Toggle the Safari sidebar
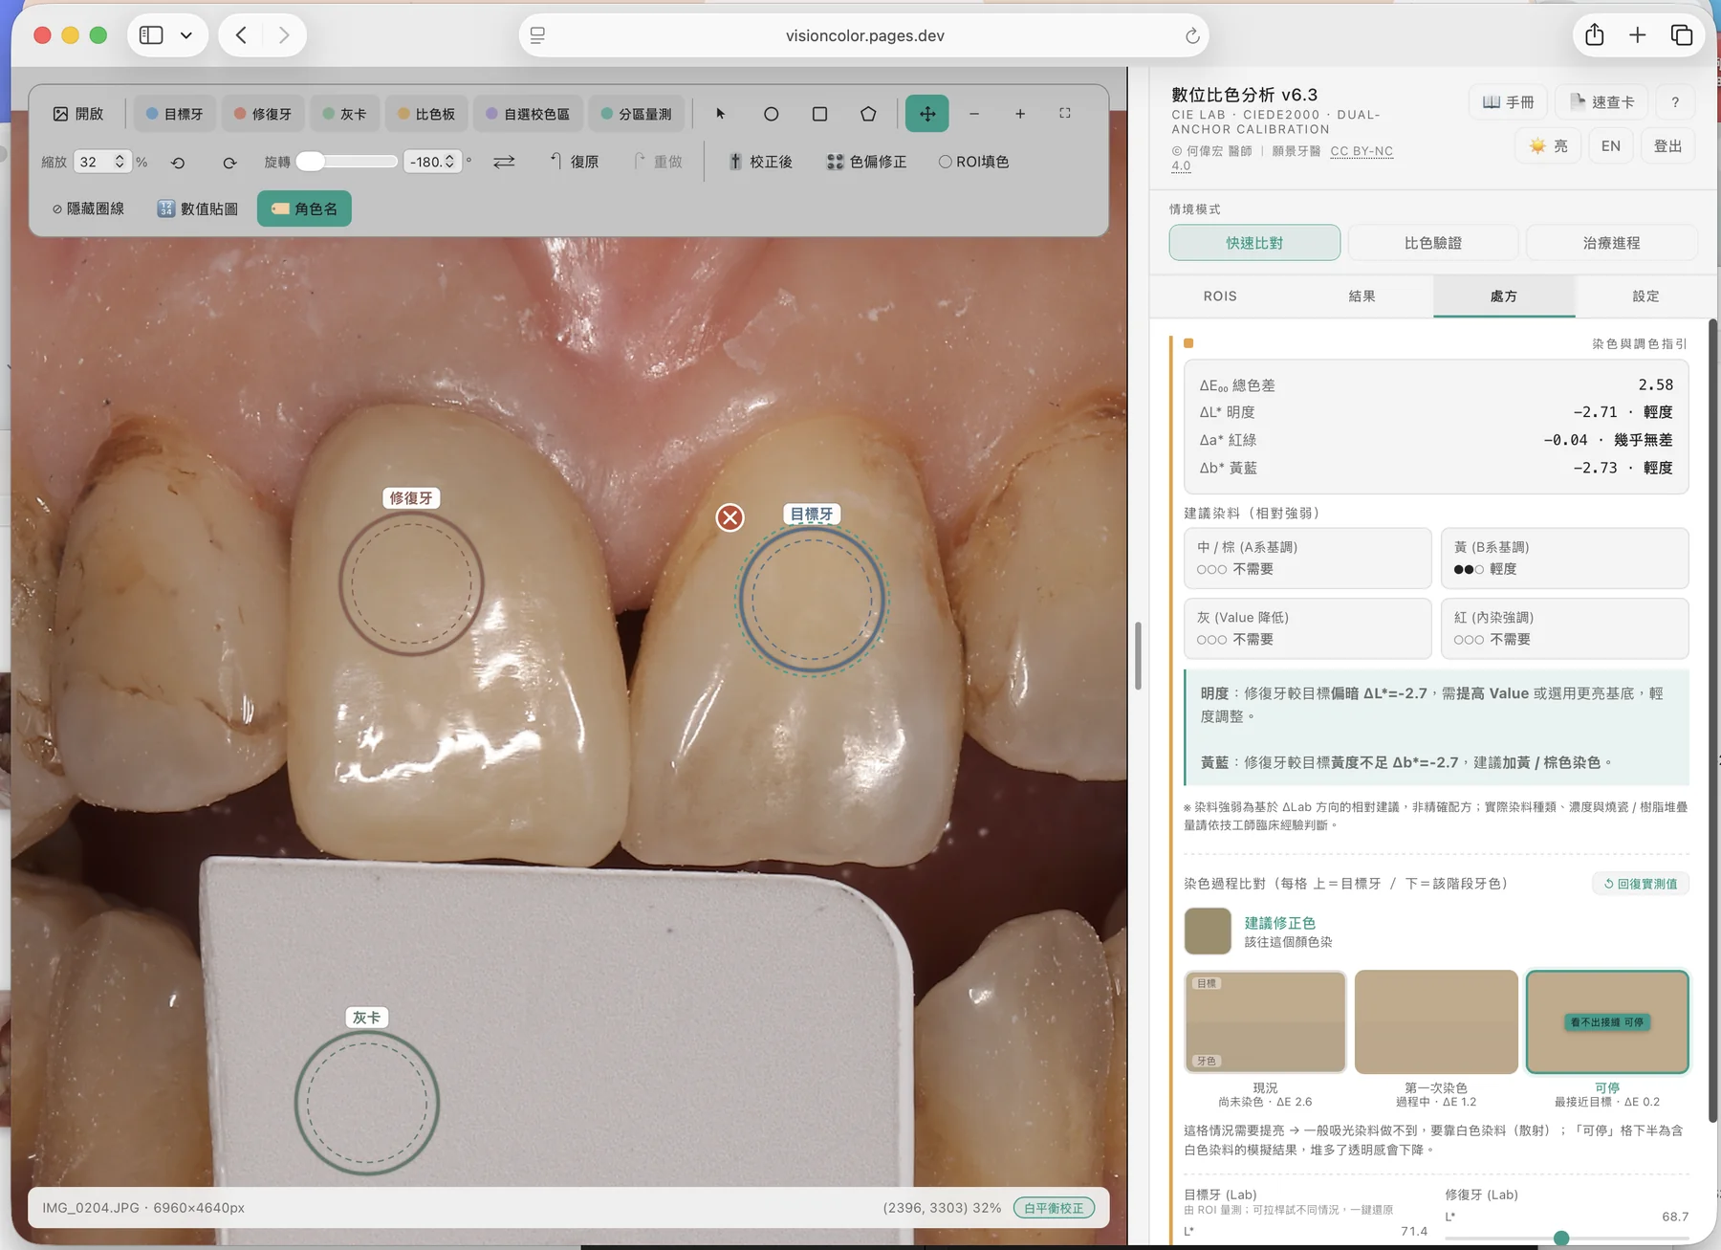The height and width of the screenshot is (1250, 1721). coord(151,35)
